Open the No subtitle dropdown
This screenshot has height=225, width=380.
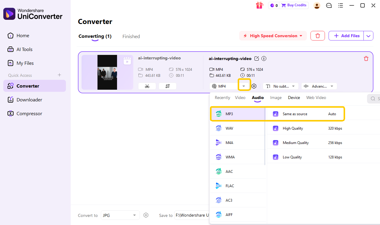[x=281, y=86]
